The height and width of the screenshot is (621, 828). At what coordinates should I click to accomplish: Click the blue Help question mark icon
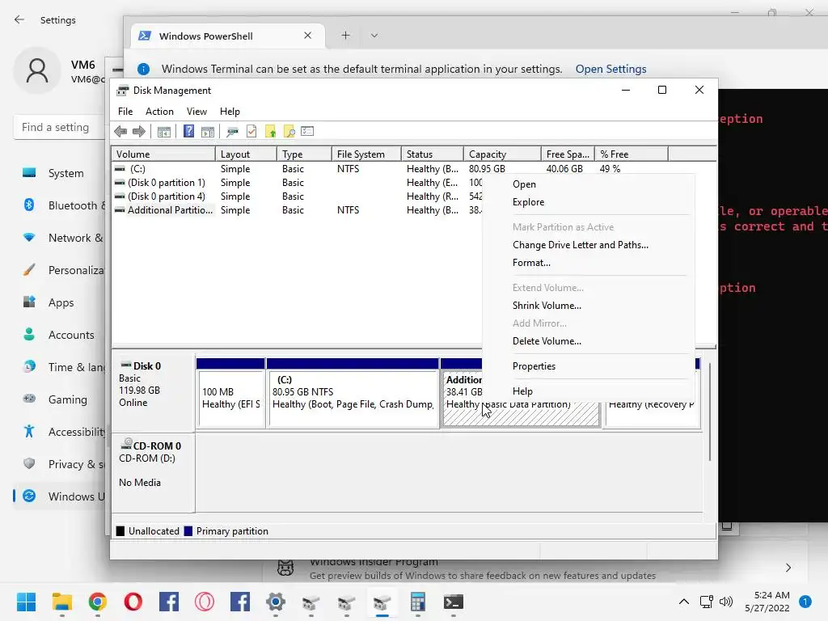coord(188,131)
